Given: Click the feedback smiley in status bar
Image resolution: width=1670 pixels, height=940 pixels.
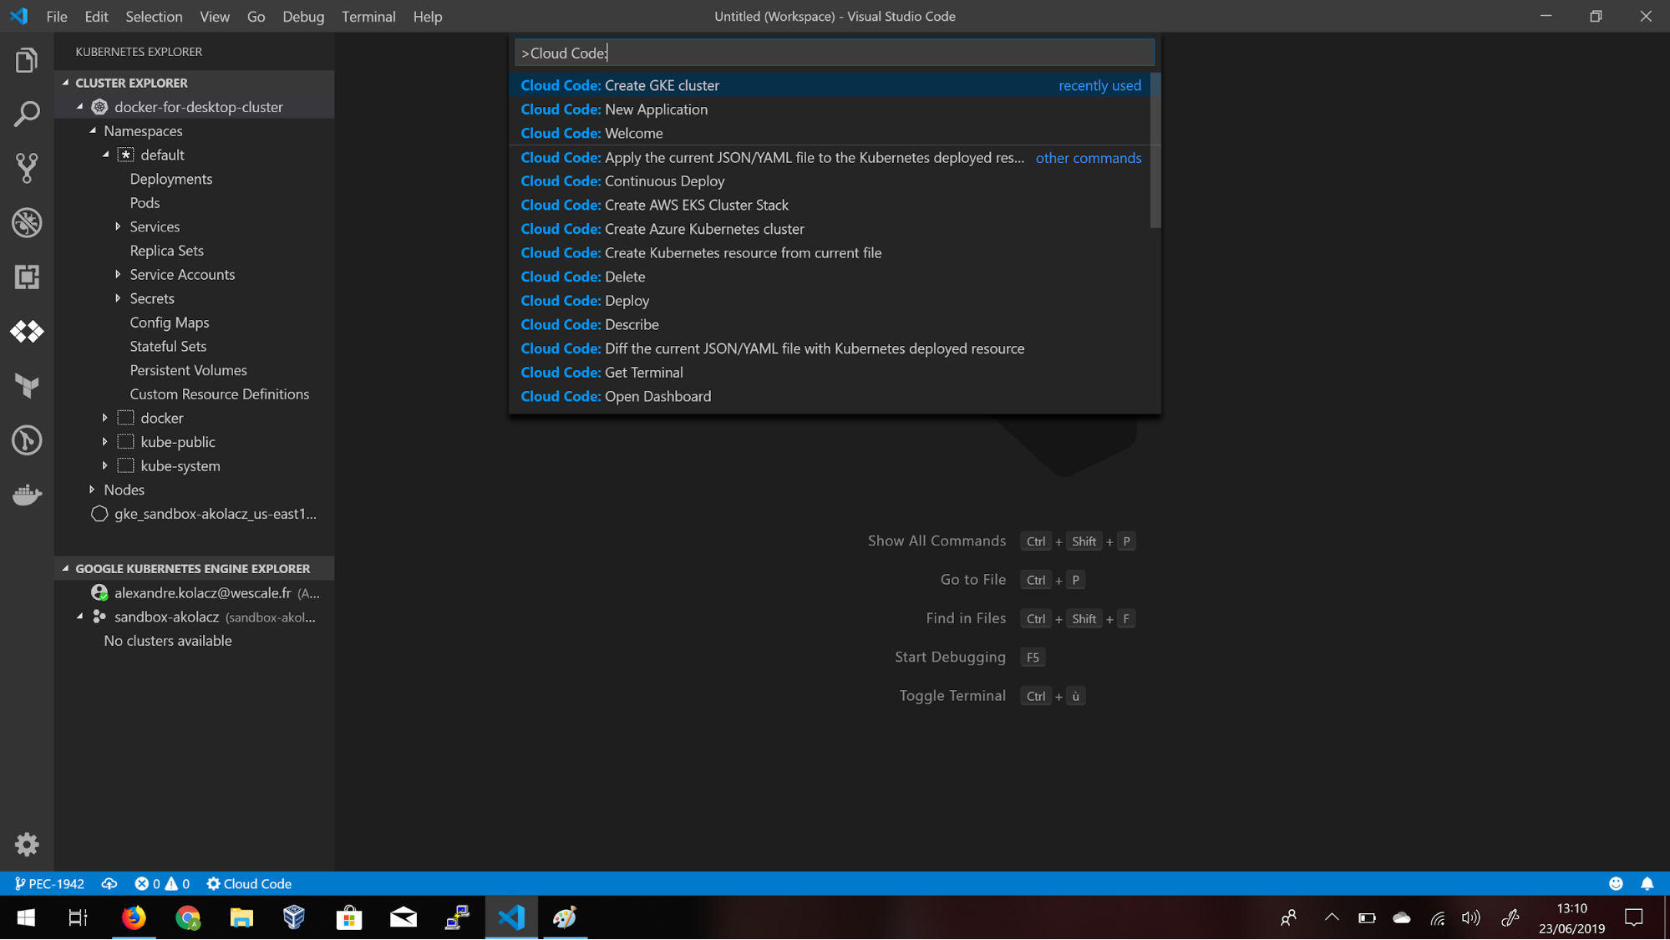Looking at the screenshot, I should click(x=1616, y=883).
